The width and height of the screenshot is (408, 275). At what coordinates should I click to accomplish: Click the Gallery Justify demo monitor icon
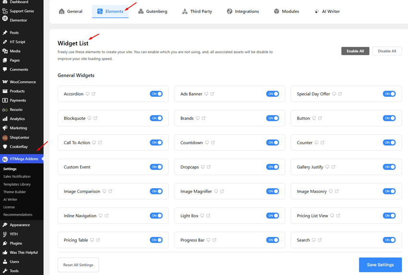tap(327, 167)
